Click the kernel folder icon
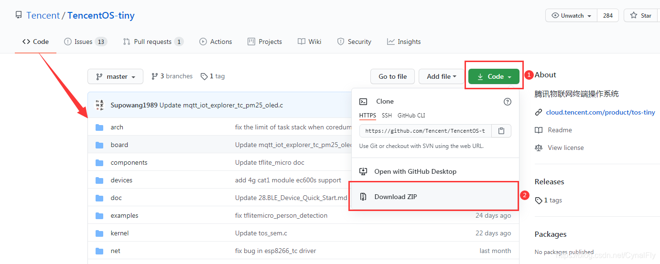 coord(99,233)
